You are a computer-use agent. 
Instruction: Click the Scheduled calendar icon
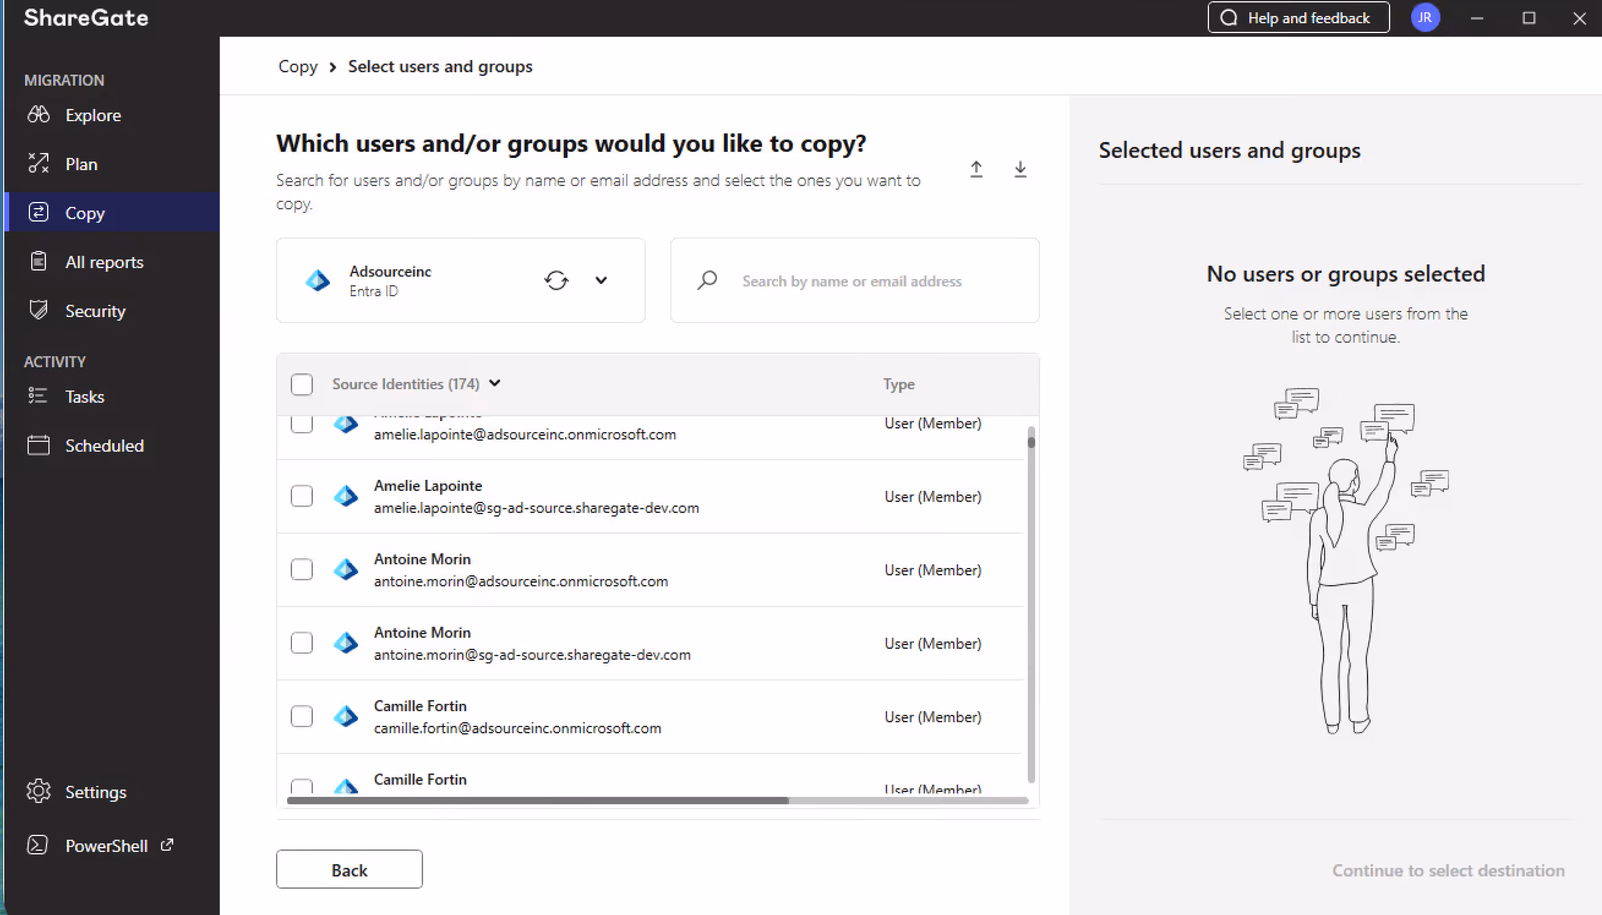point(39,445)
